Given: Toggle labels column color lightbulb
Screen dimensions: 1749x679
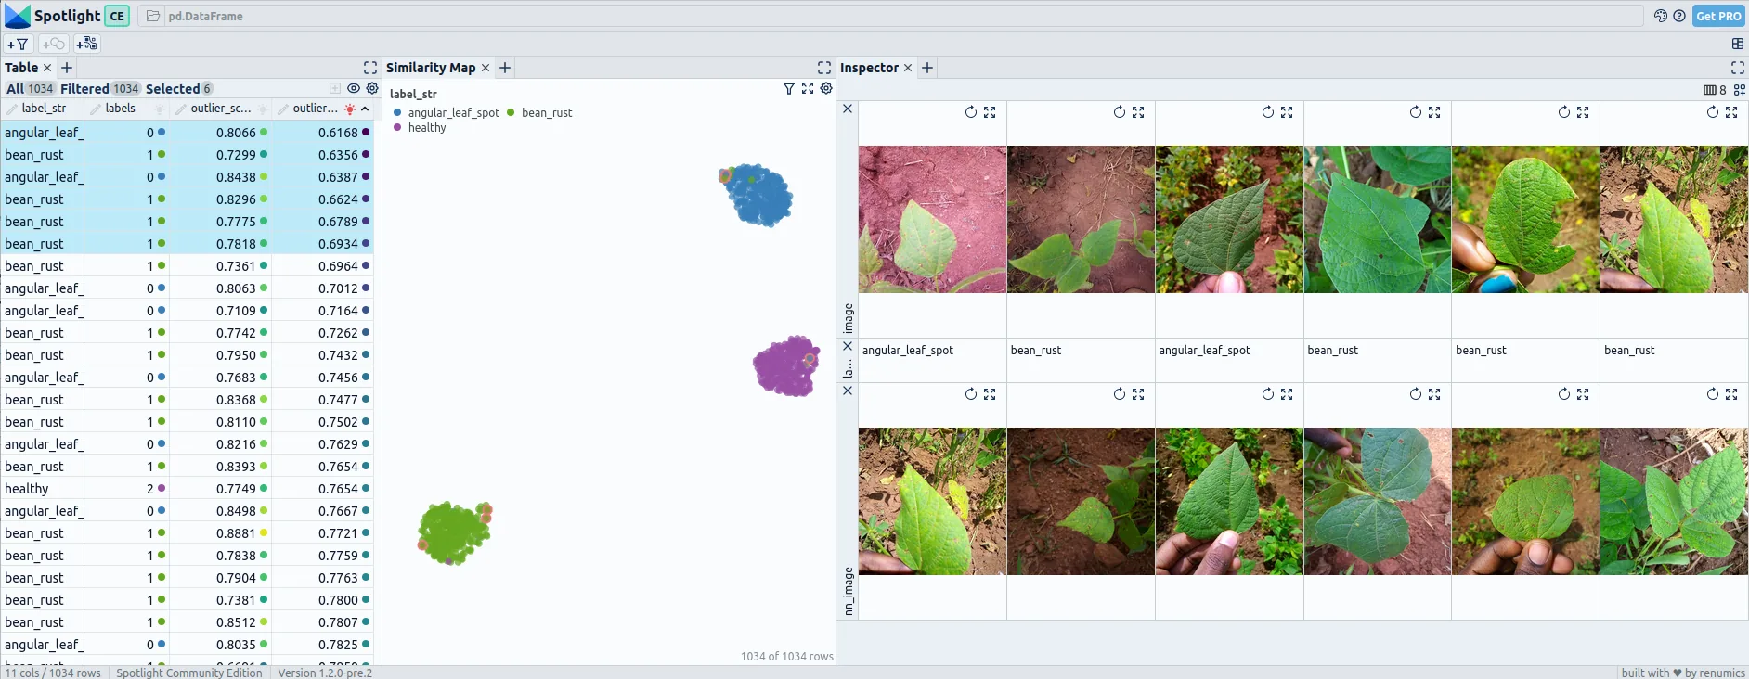Looking at the screenshot, I should (x=159, y=109).
